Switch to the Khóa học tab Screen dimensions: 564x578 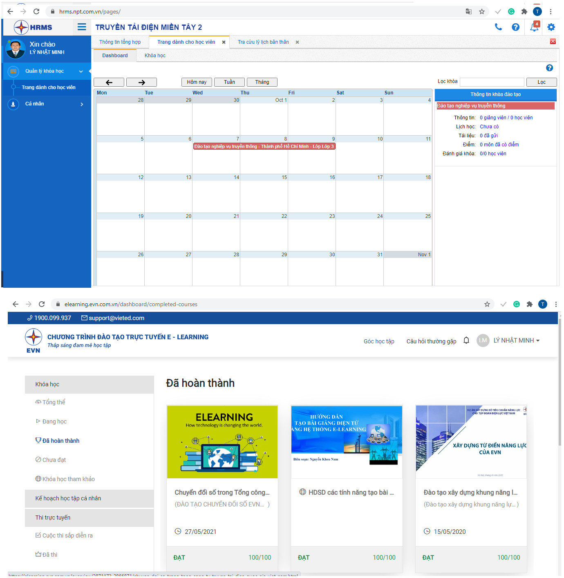coord(155,56)
